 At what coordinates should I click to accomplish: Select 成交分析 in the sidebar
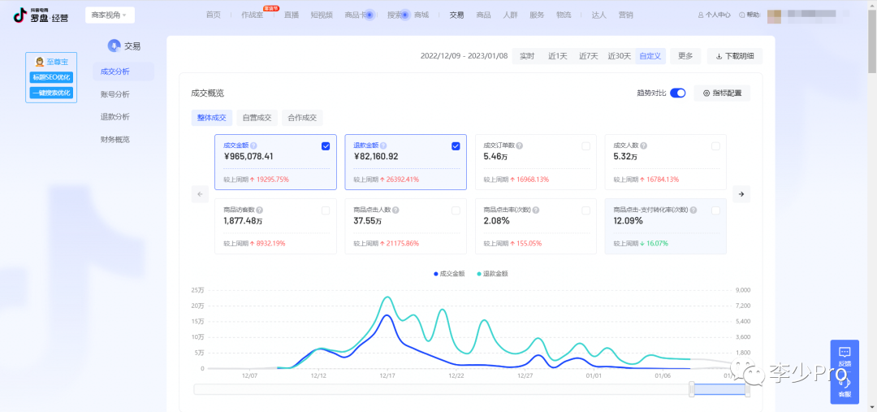pos(123,72)
